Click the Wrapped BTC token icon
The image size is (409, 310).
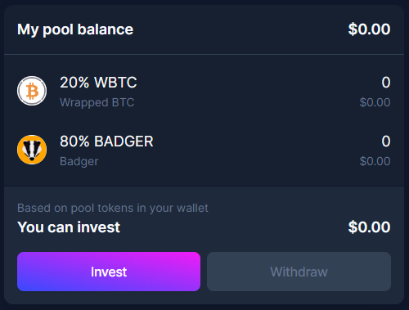pos(32,91)
